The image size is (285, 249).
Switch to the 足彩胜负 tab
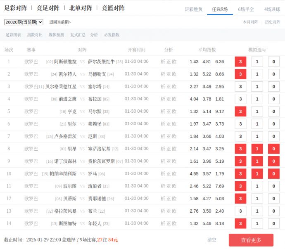click(x=193, y=9)
